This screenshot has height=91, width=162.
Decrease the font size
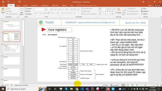tap(56, 10)
